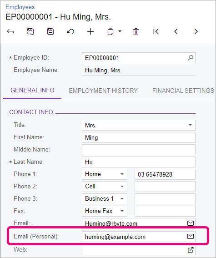Viewport: 216px width, 258px height.
Task: Click Employee ID search magnifier icon
Action: tap(191, 58)
